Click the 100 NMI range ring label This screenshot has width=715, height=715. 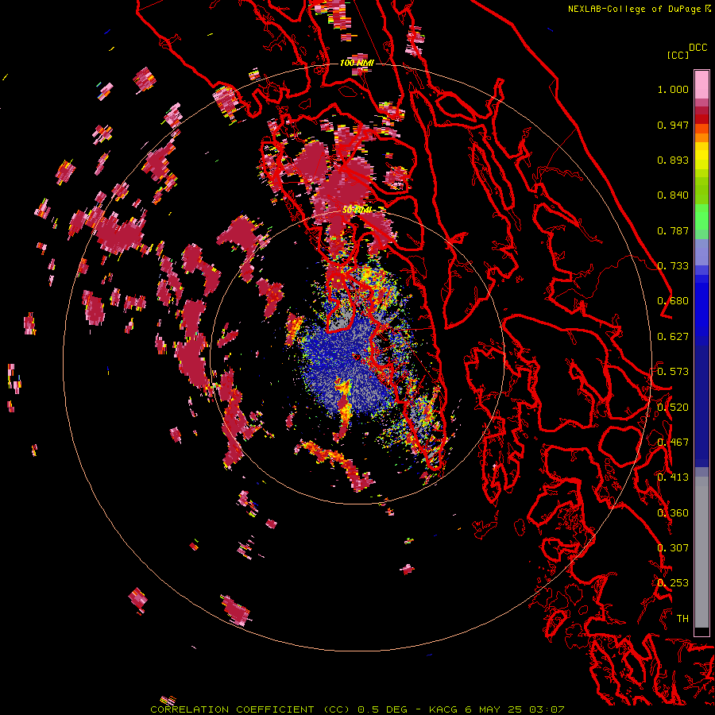click(357, 63)
